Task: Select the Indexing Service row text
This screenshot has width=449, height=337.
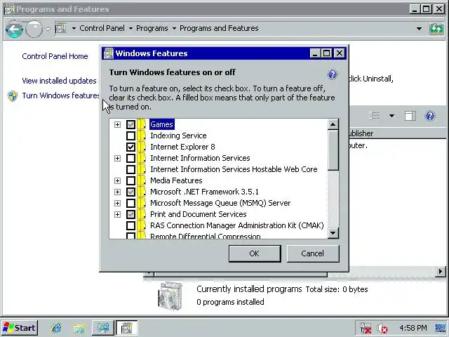Action: [178, 136]
